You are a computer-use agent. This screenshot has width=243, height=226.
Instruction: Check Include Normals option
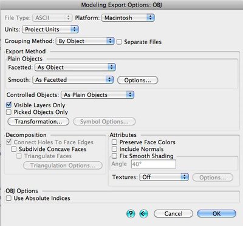click(114, 149)
